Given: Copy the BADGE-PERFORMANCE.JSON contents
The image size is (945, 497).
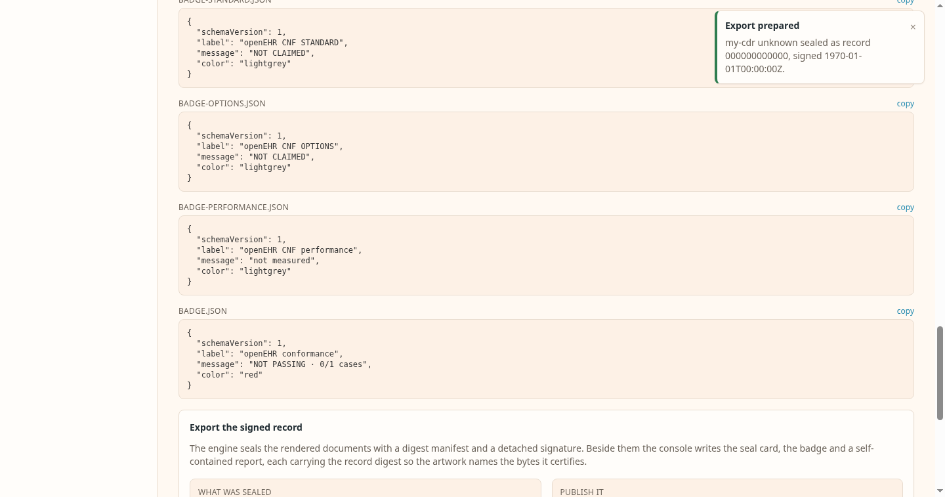Looking at the screenshot, I should (906, 207).
